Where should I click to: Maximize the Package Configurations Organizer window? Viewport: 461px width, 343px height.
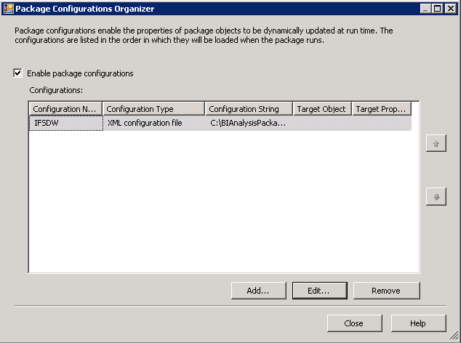pyautogui.click(x=439, y=9)
